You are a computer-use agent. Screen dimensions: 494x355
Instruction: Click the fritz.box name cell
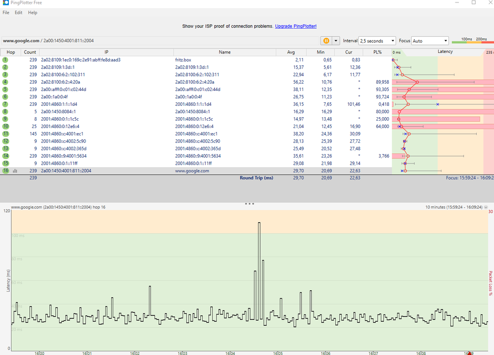point(183,60)
